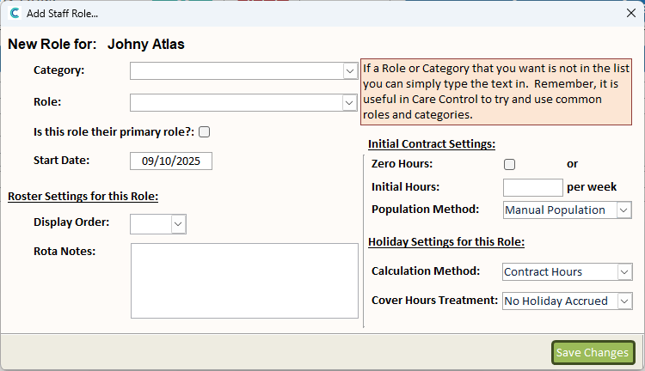Expand the Population Method dropdown
This screenshot has width=645, height=371.
click(x=624, y=210)
